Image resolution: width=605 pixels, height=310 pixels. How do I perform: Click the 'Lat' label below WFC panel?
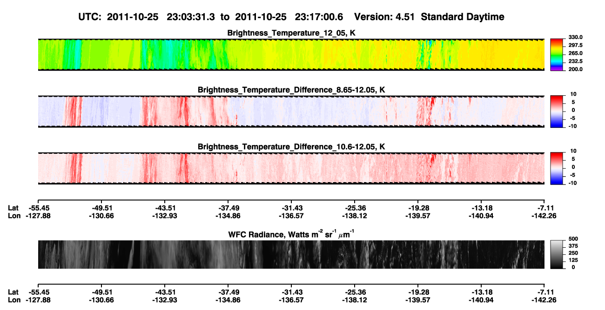pyautogui.click(x=13, y=292)
